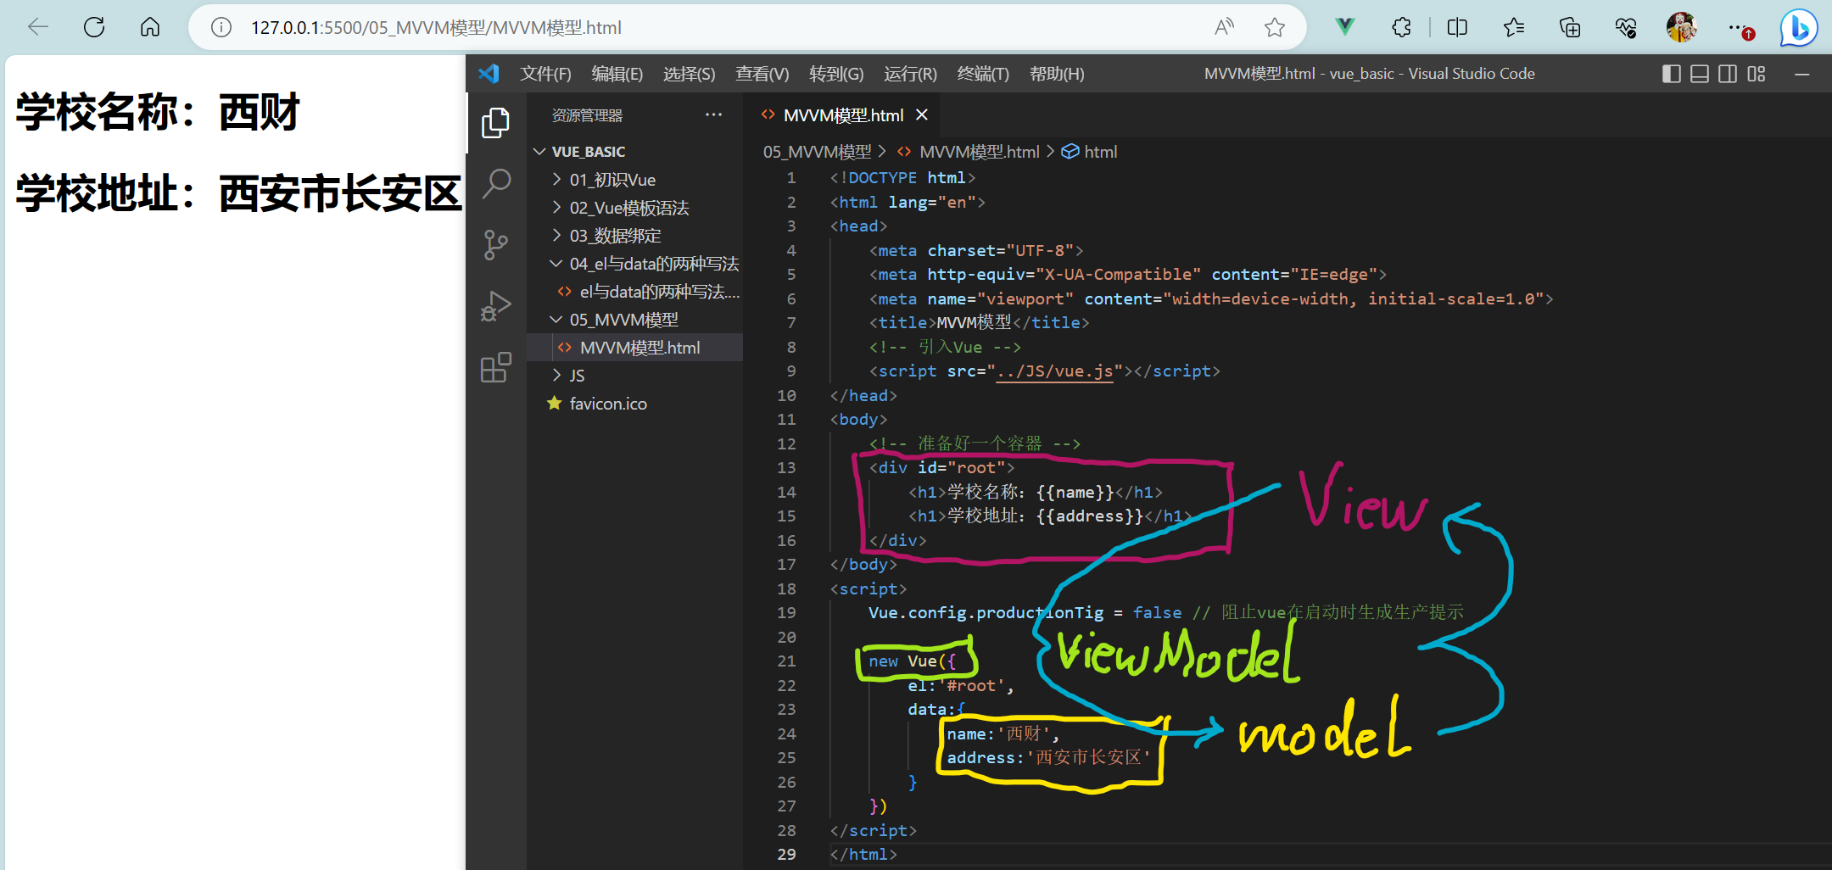Click the VS Code logo icon
The image size is (1832, 870).
click(489, 74)
